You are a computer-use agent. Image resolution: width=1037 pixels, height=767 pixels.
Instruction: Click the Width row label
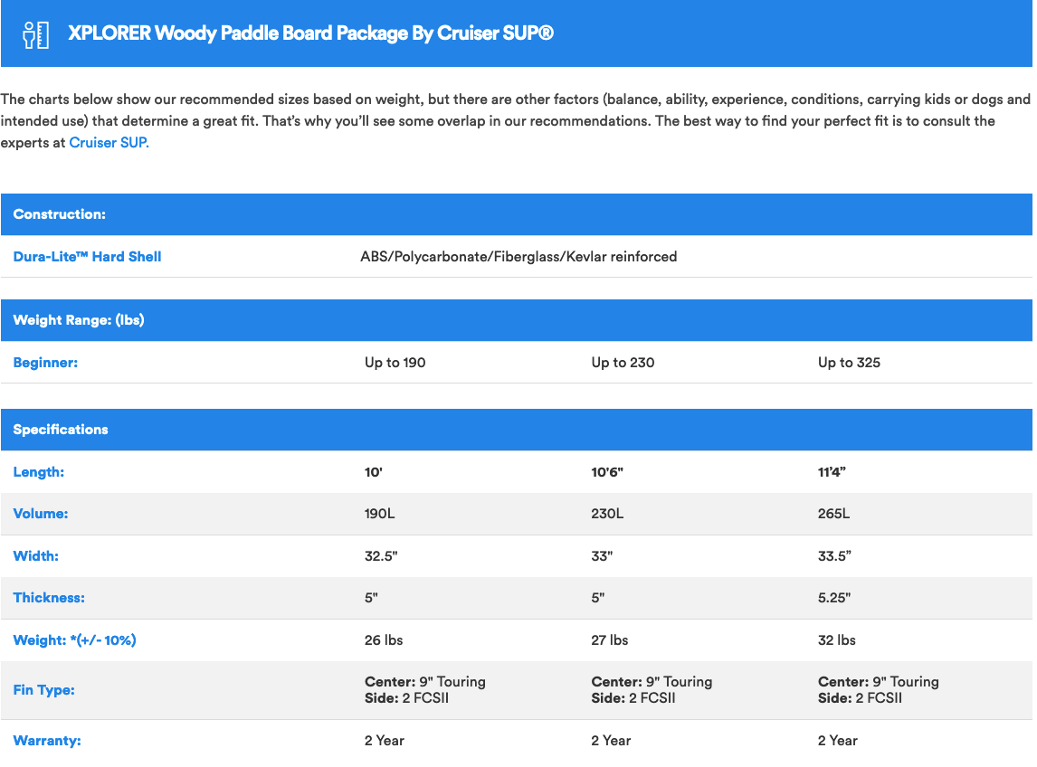(x=36, y=556)
